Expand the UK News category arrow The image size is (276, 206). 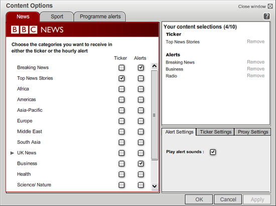coord(12,153)
